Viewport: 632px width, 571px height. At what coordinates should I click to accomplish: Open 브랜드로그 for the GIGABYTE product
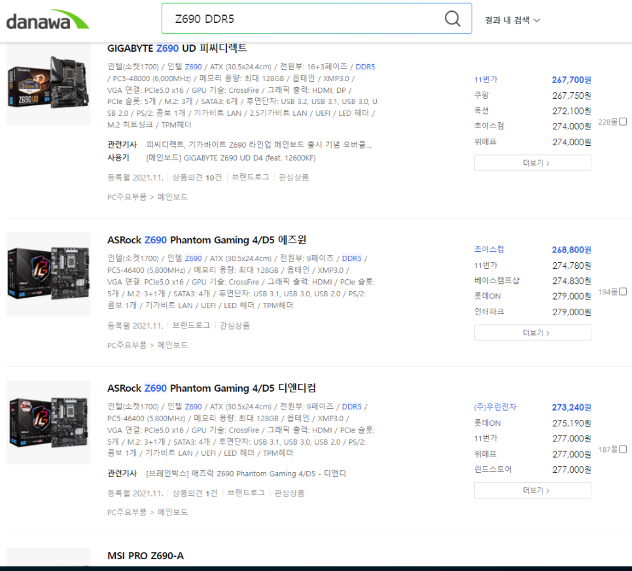[251, 177]
